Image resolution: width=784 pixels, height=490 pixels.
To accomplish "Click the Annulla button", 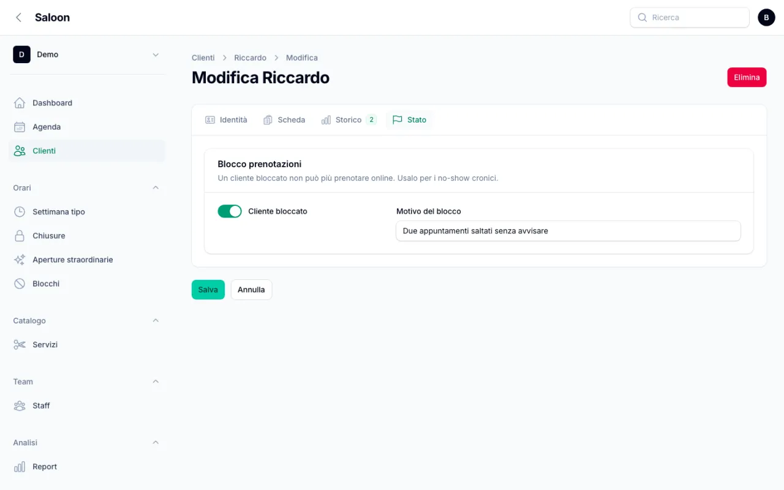I will [x=251, y=290].
